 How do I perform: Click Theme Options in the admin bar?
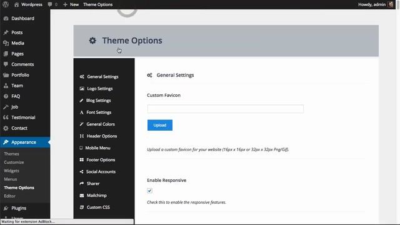(97, 4)
